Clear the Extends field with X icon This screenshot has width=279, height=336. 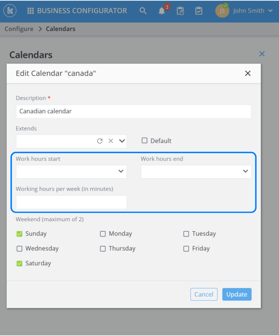click(111, 141)
